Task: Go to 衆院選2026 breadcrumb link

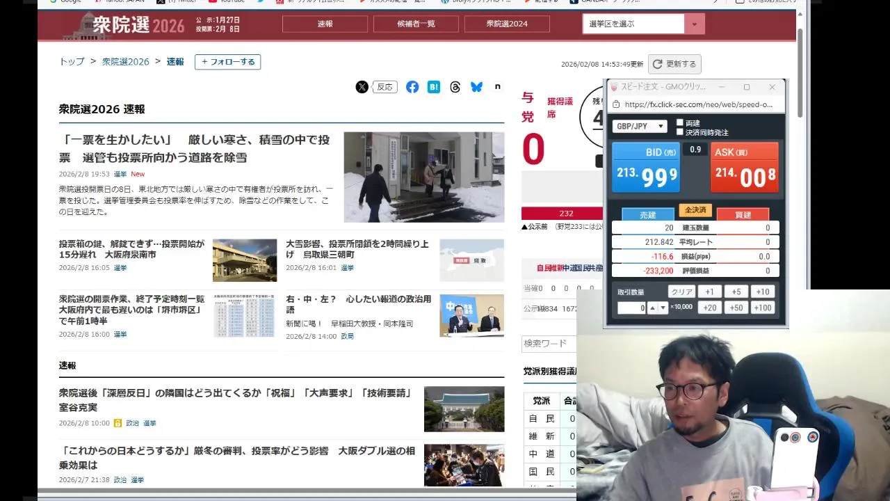Action: click(126, 61)
